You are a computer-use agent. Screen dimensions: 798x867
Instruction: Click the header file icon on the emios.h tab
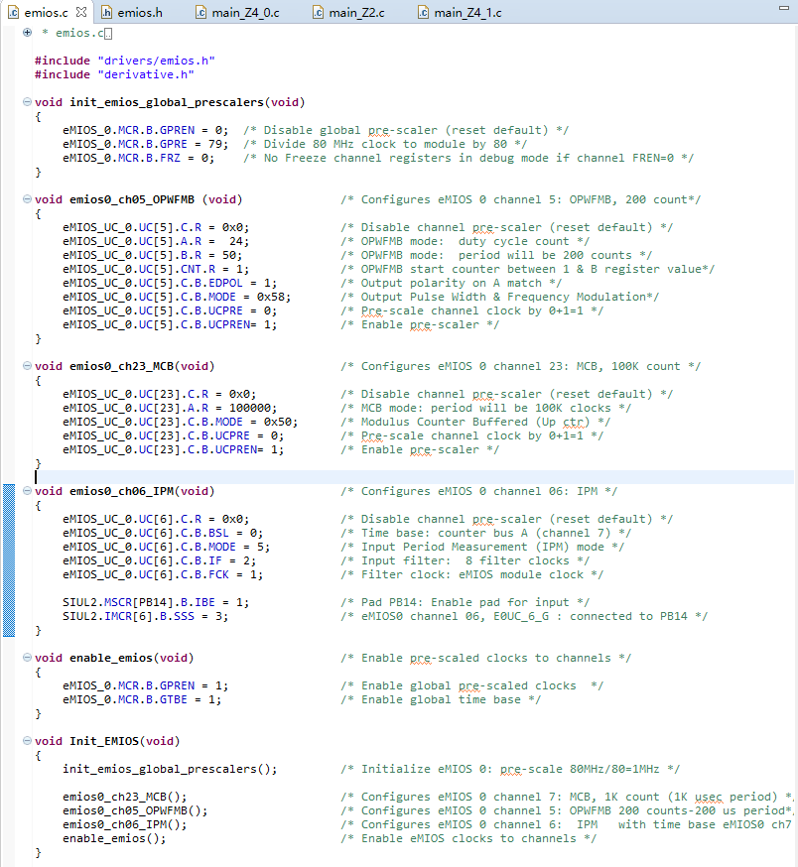[x=108, y=14]
